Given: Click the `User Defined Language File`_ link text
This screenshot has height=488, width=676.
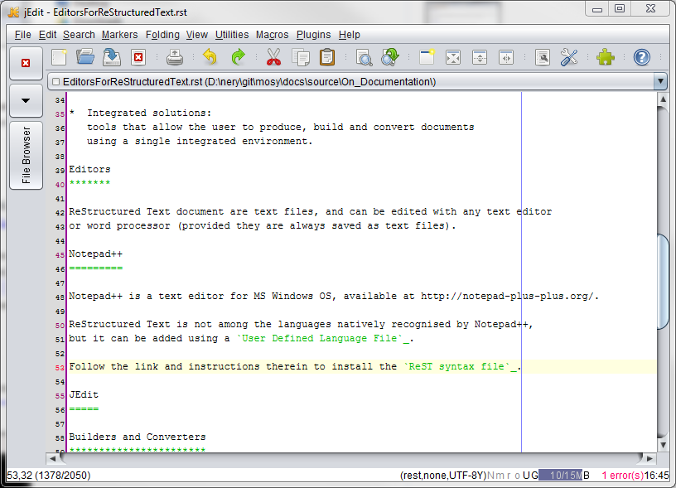Looking at the screenshot, I should click(323, 338).
